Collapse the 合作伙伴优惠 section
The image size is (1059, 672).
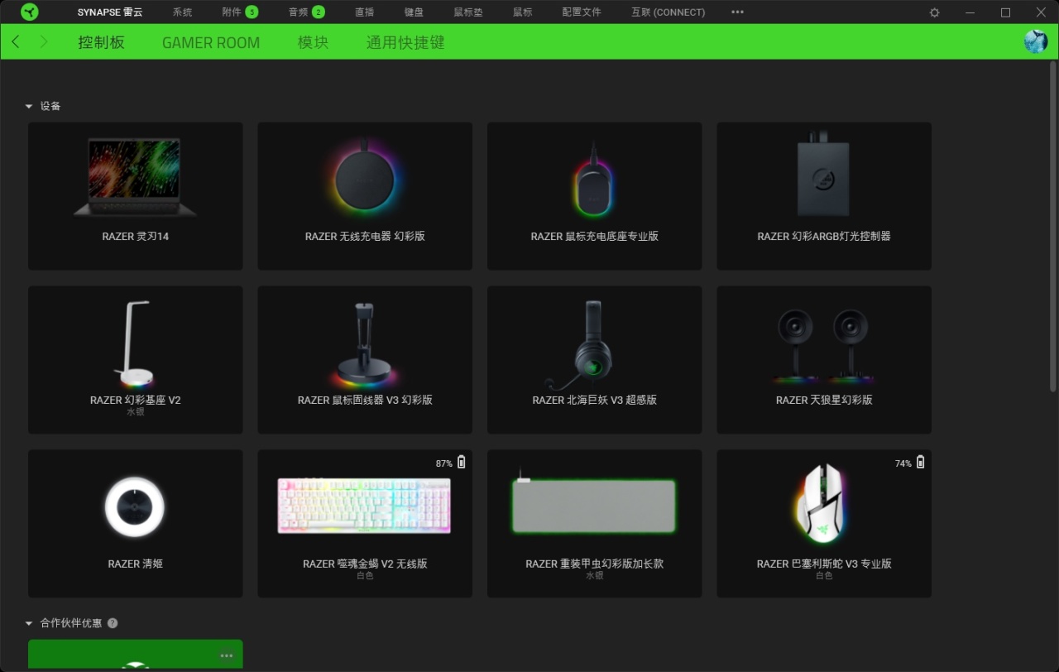(x=29, y=623)
